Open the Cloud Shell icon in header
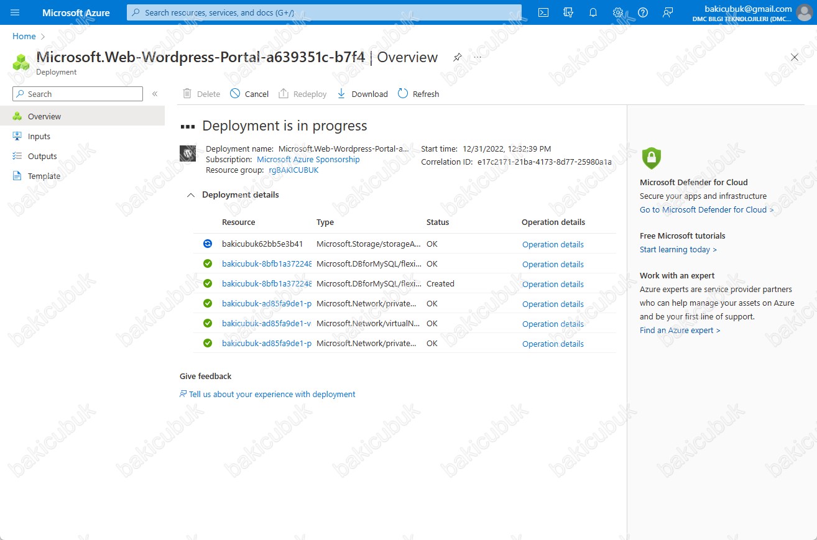Screen dimensions: 817x540 coord(543,12)
